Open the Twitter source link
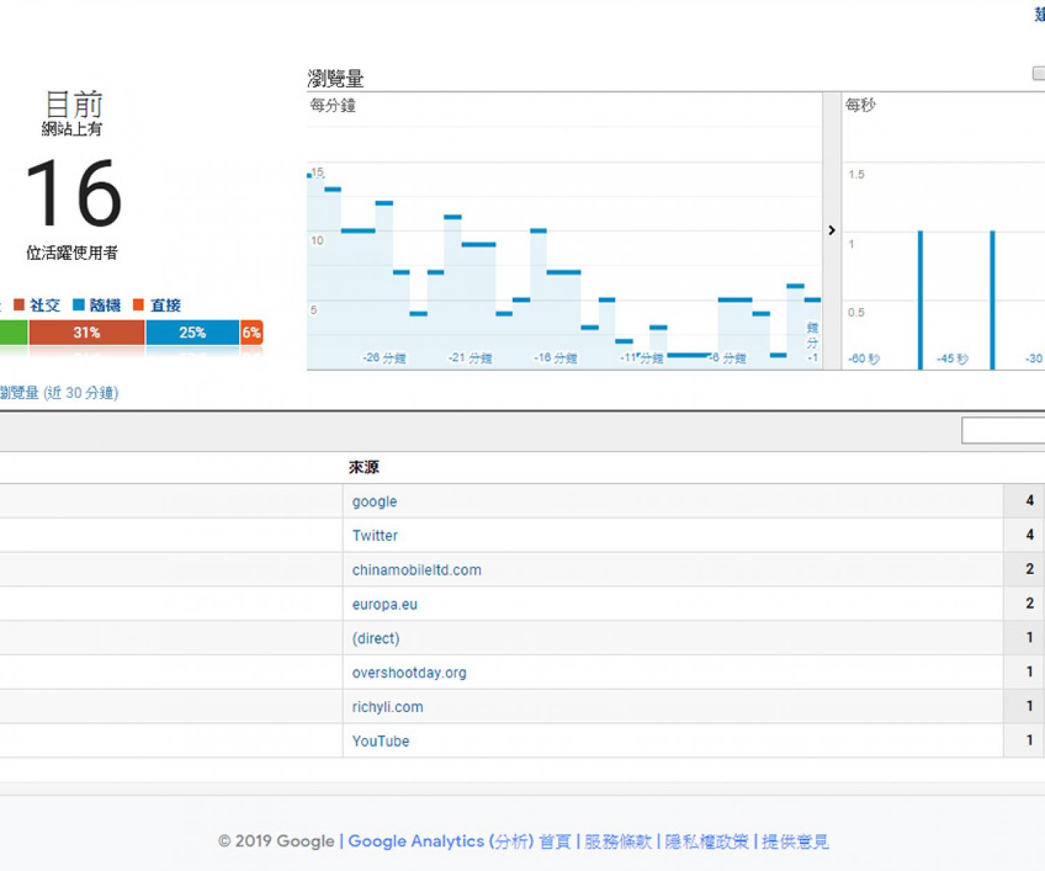The width and height of the screenshot is (1045, 871). pyautogui.click(x=375, y=535)
